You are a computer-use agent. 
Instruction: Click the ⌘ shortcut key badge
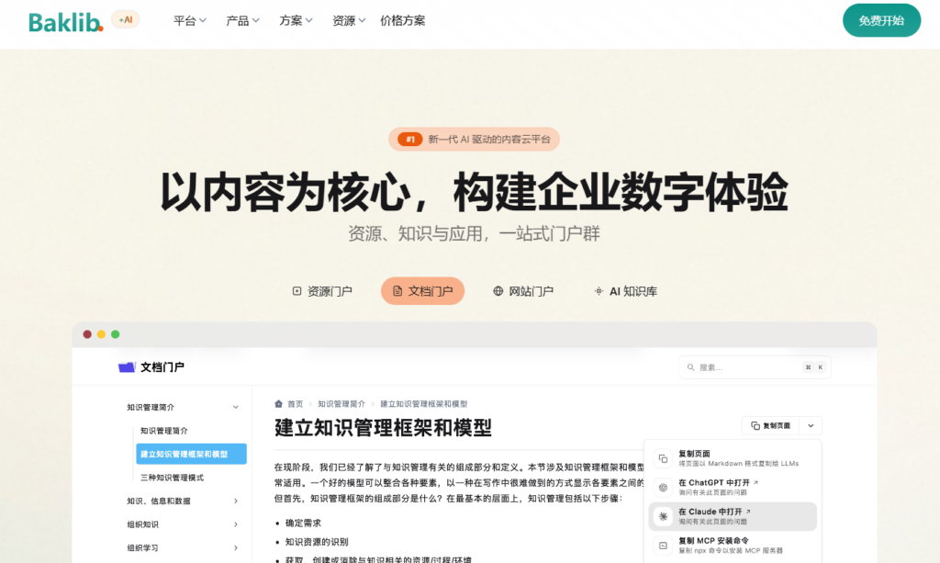click(x=808, y=367)
